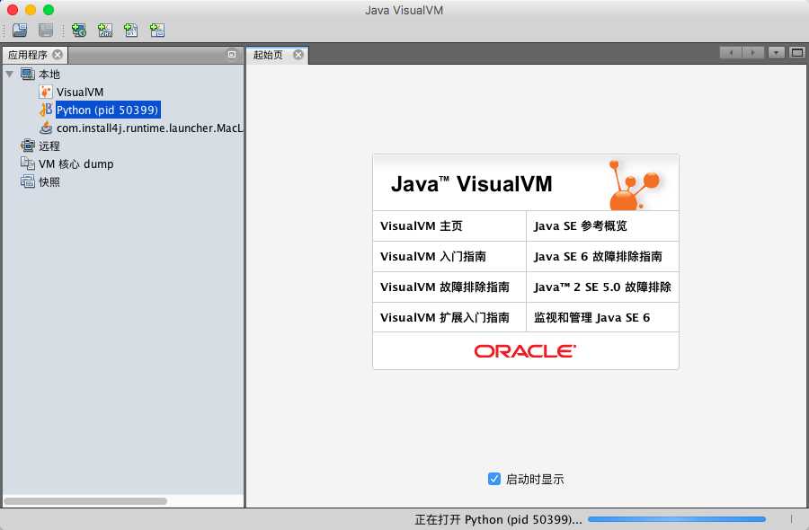The width and height of the screenshot is (809, 530).
Task: Click the Java VisualVM heading title
Action: click(x=472, y=184)
